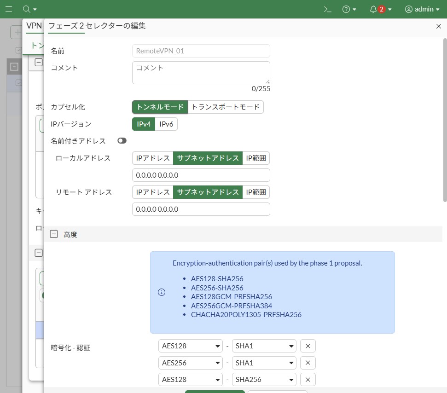Select IP範囲 for local address
The width and height of the screenshot is (447, 393).
(x=255, y=158)
